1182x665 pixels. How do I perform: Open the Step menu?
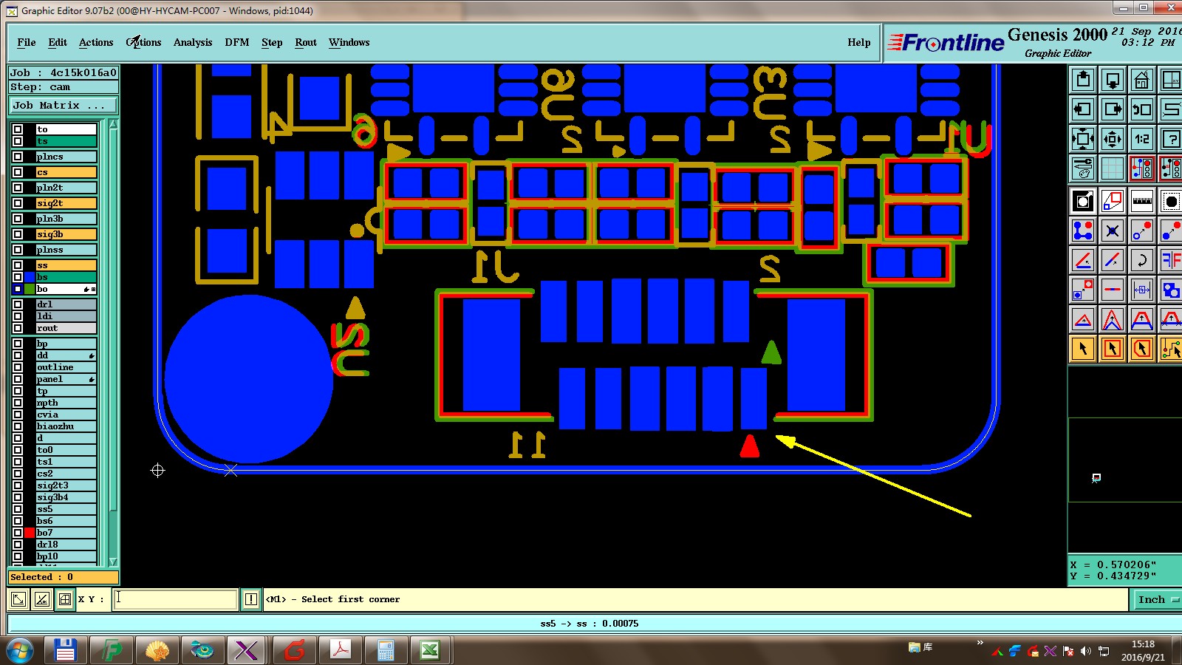click(x=272, y=42)
